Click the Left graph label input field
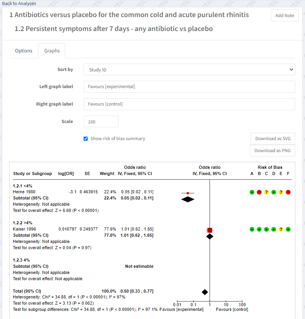305x319 pixels. point(189,87)
